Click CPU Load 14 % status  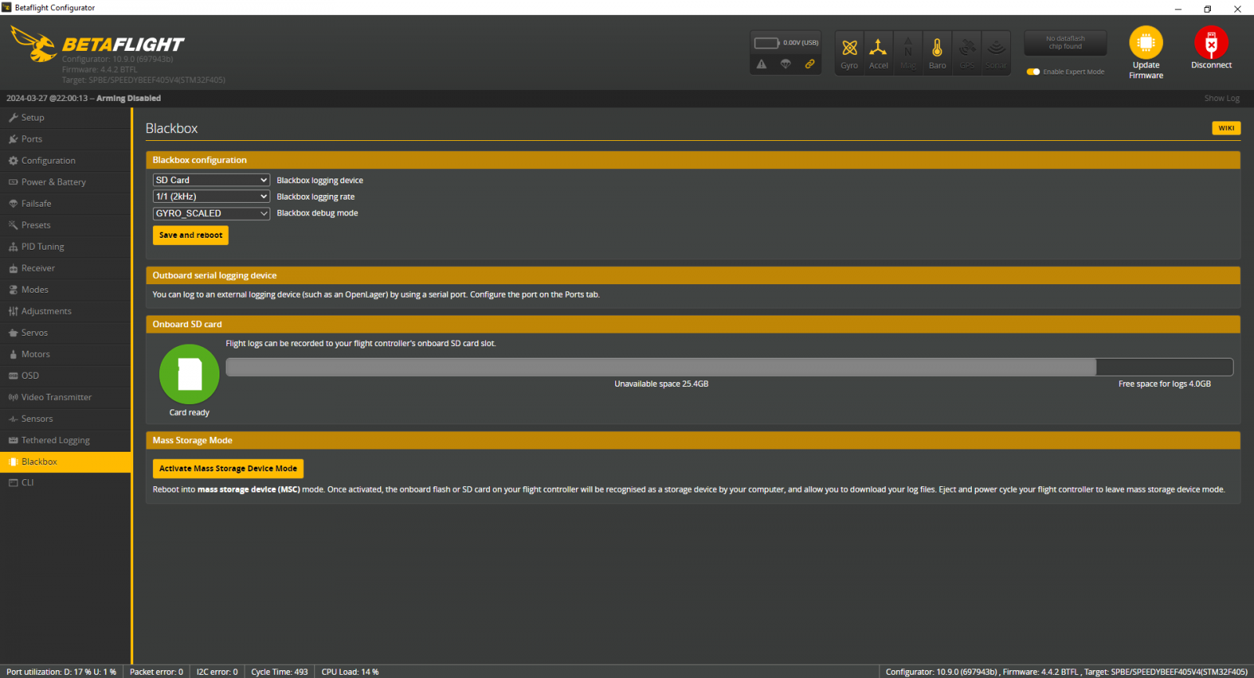(350, 672)
